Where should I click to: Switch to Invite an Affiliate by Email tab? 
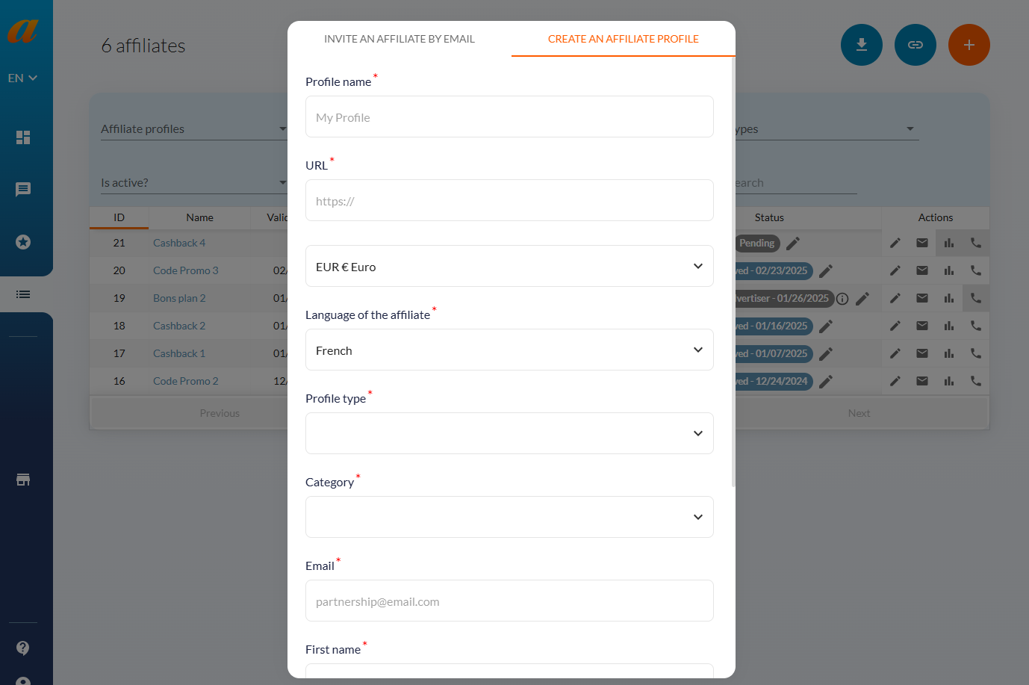400,39
